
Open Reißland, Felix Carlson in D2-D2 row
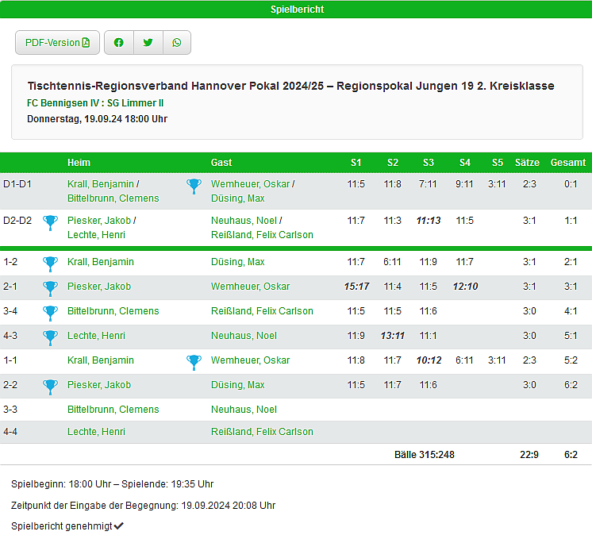pos(262,235)
